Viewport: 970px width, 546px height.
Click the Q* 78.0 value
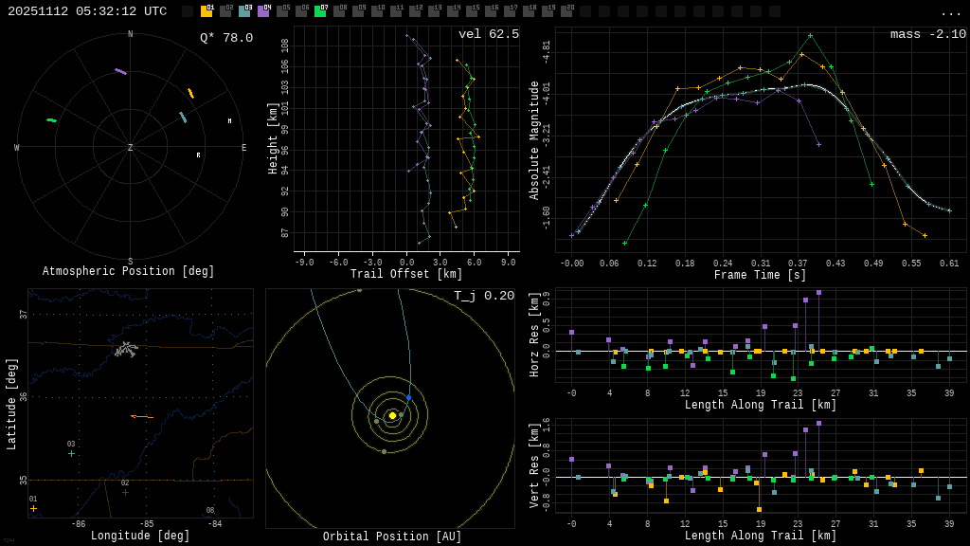pos(225,38)
